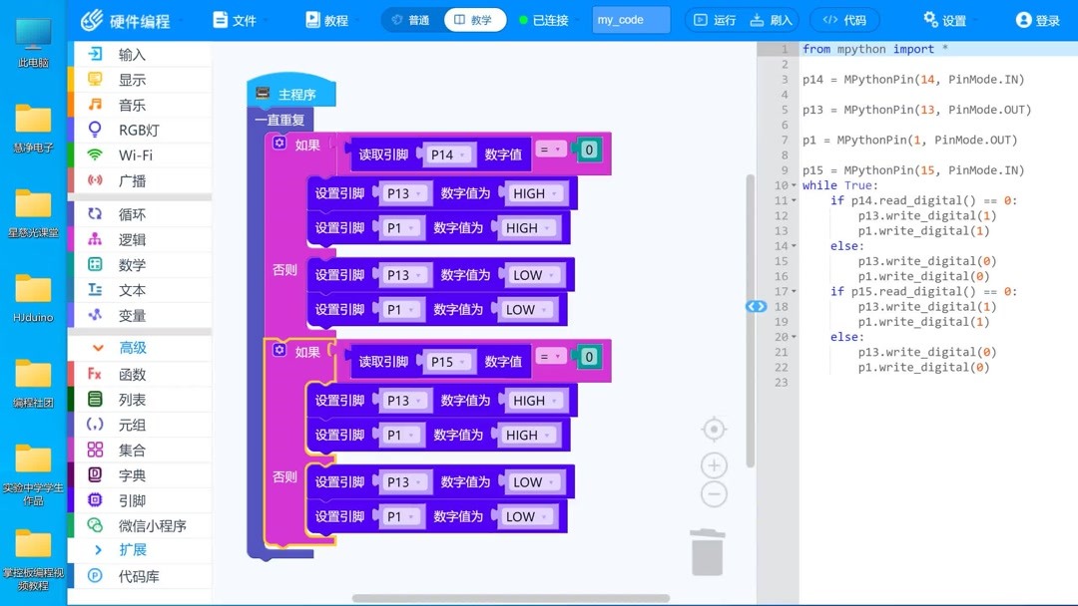The image size is (1078, 606).
Task: Select the RGB灯 block category
Action: point(135,129)
